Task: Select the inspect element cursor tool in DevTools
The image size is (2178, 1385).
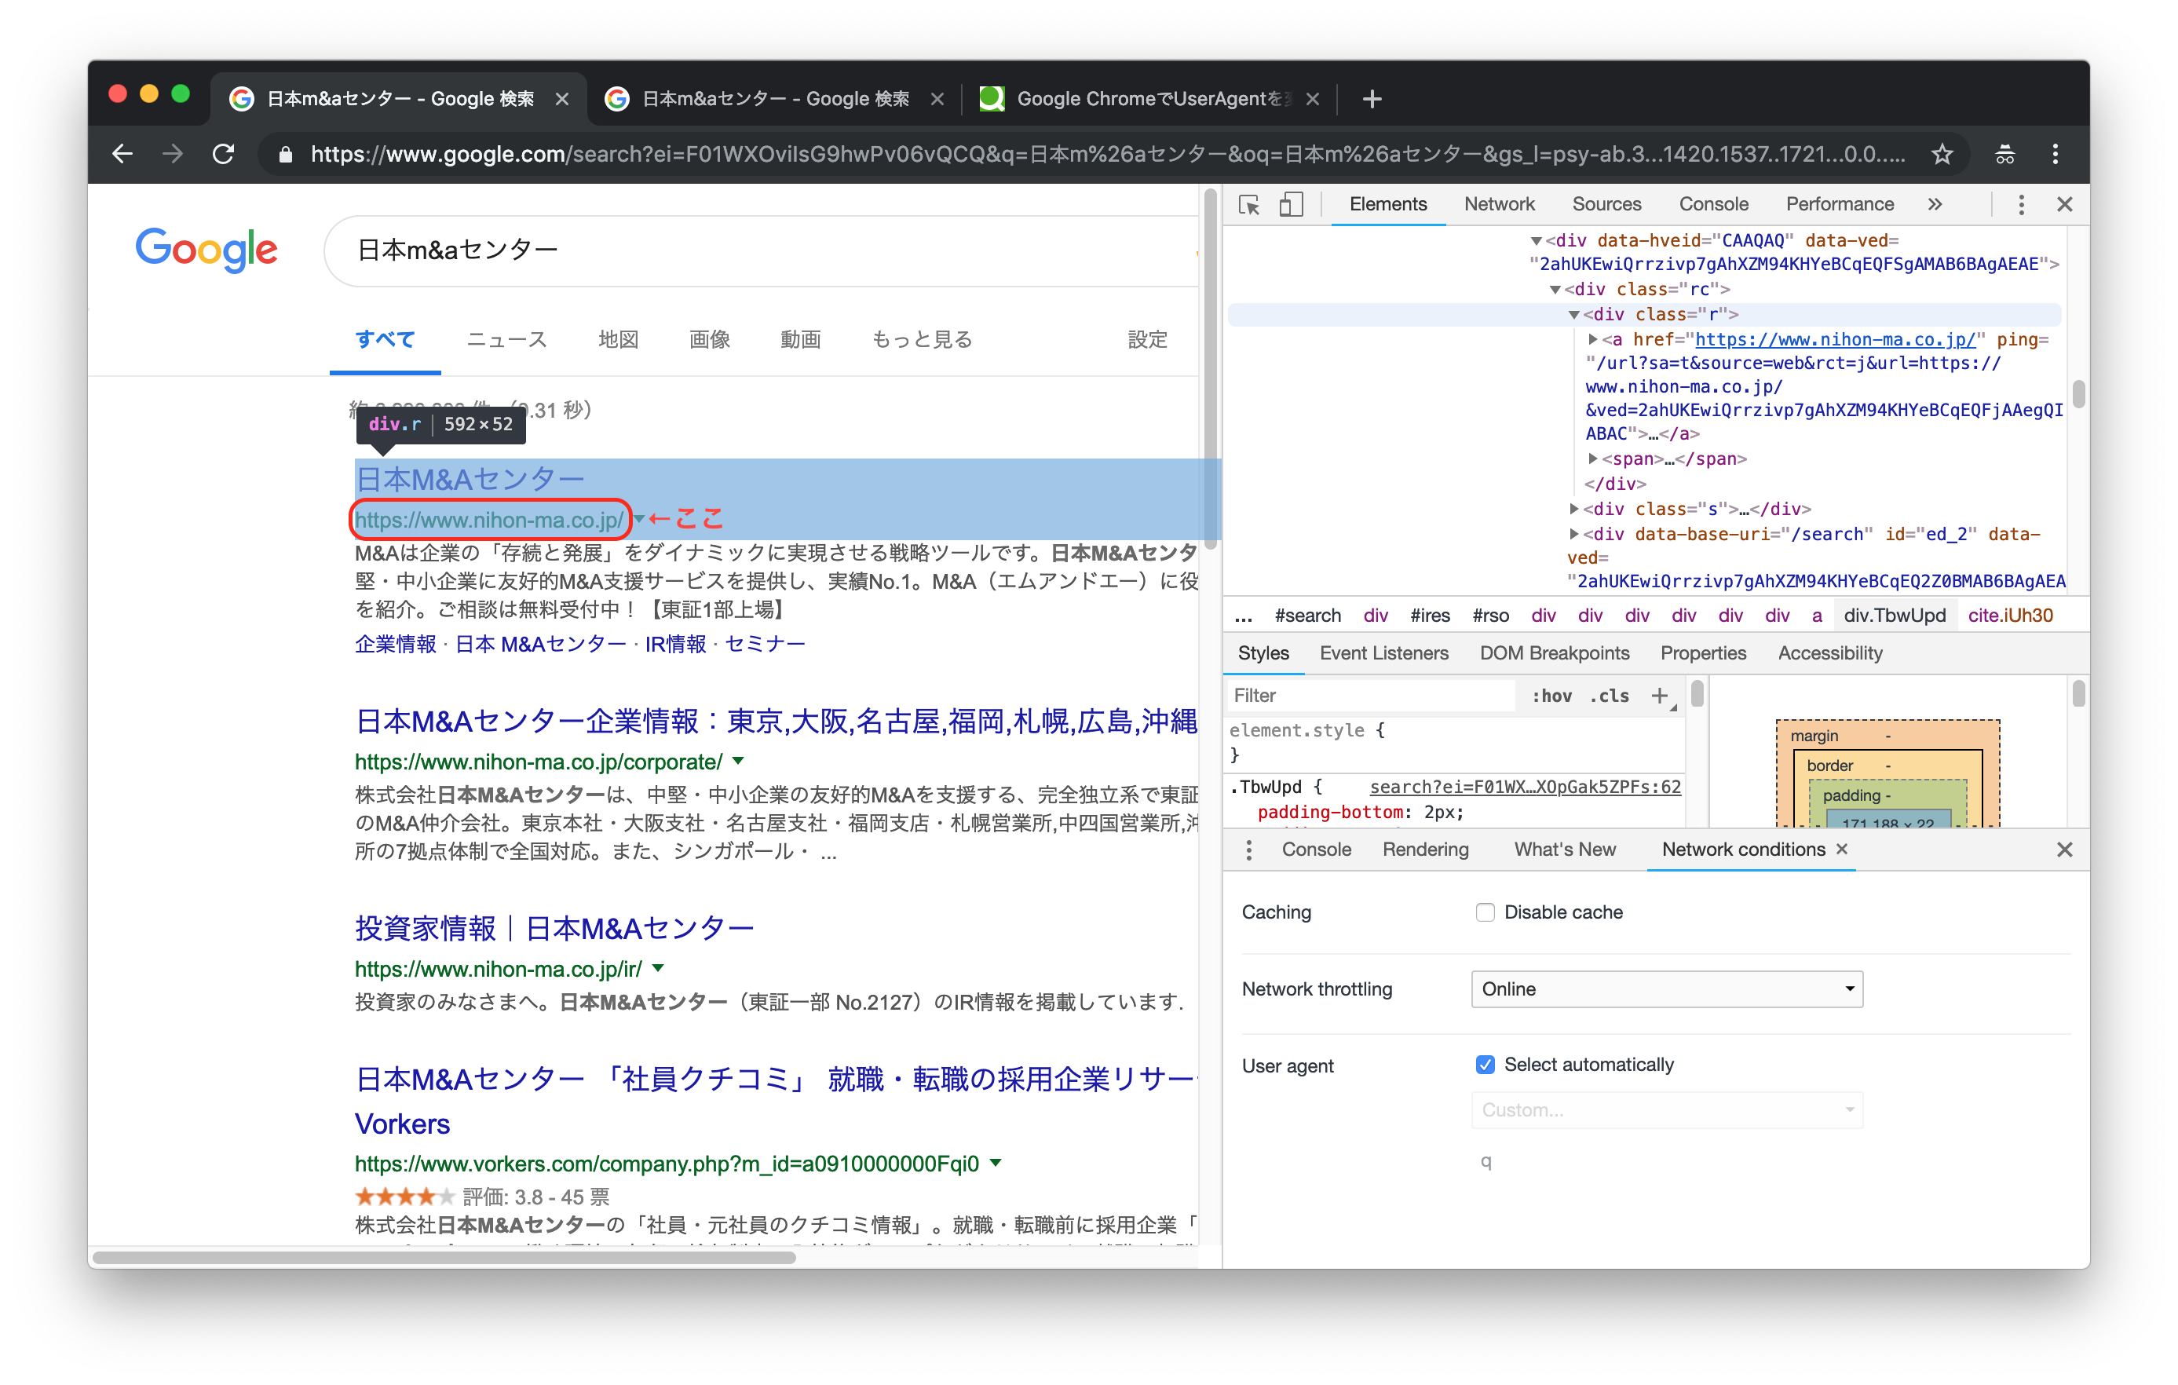Action: tap(1249, 206)
